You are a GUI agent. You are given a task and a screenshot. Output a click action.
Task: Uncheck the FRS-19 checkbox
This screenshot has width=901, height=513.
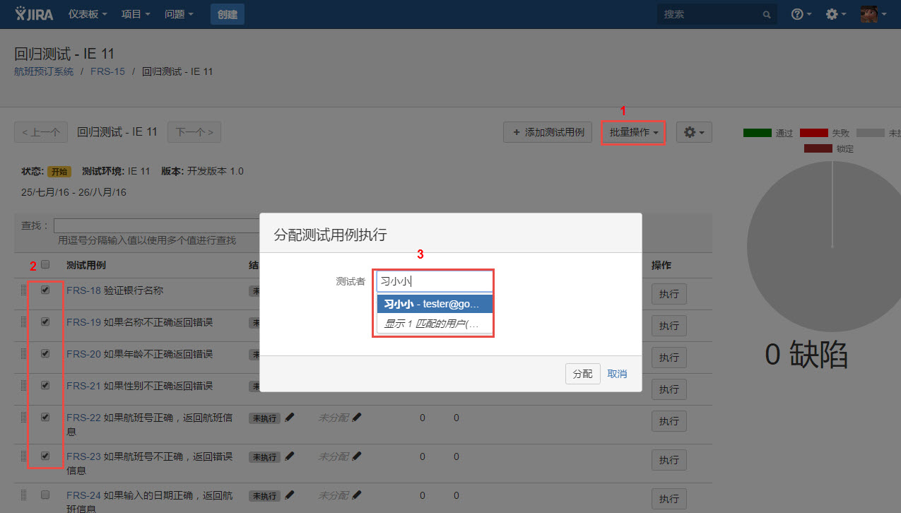tap(45, 322)
